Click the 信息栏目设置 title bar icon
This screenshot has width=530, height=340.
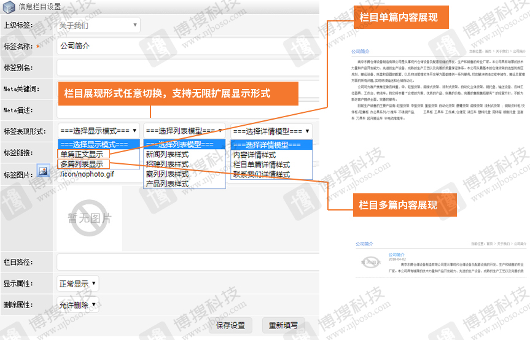[10, 7]
